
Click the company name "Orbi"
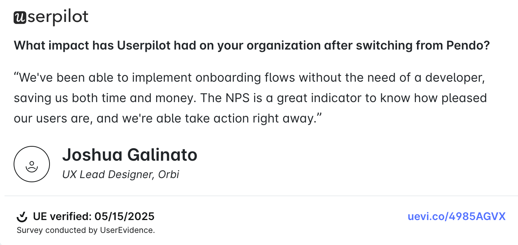[168, 174]
